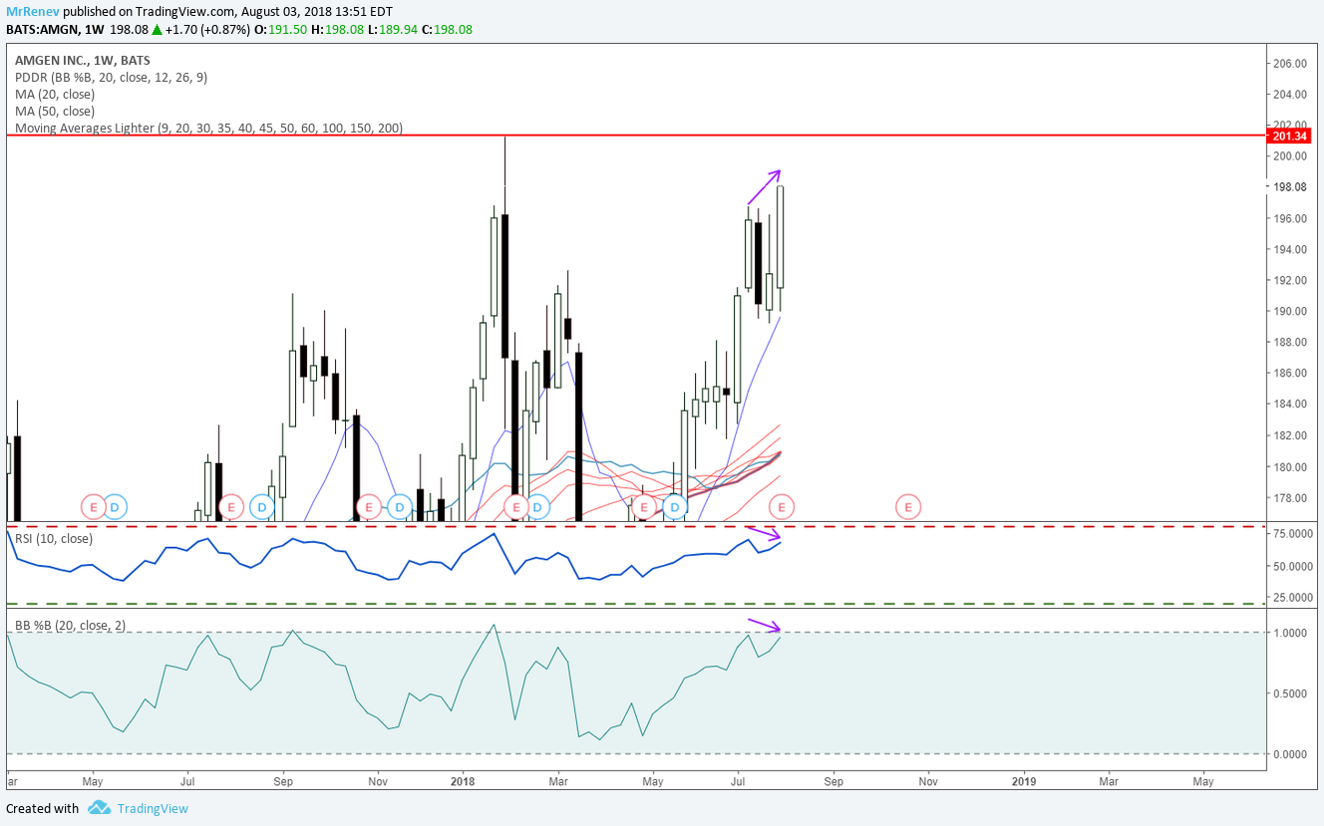Select the MA (50, close) indicator legend
The width and height of the screenshot is (1324, 826).
(55, 111)
